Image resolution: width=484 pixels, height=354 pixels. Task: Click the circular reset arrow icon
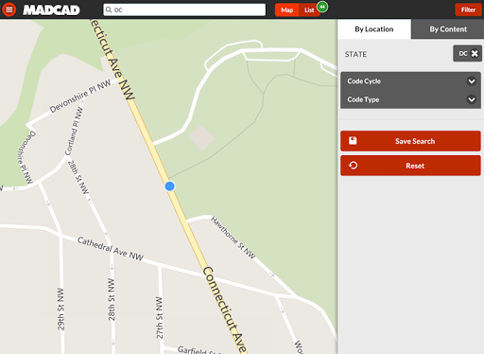(353, 166)
